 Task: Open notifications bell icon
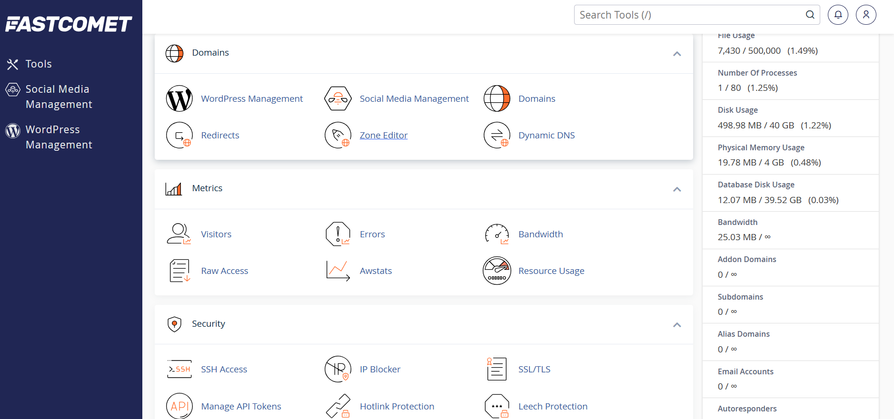(838, 15)
